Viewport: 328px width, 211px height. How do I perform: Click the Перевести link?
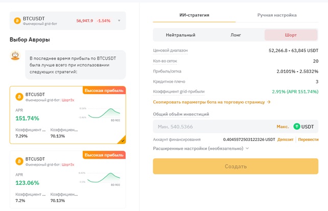(308, 139)
